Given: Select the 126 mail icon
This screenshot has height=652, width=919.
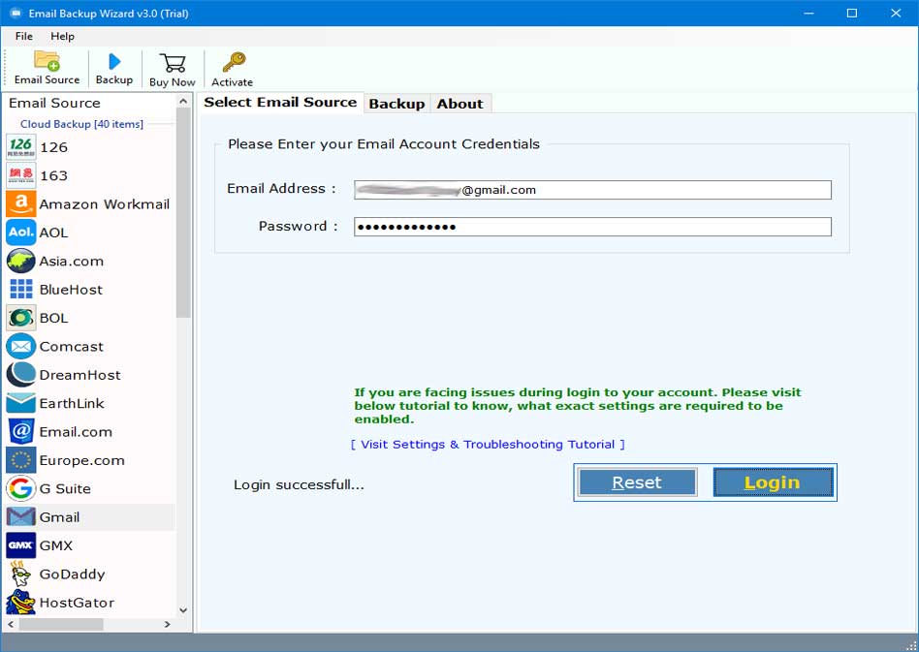Looking at the screenshot, I should point(21,147).
